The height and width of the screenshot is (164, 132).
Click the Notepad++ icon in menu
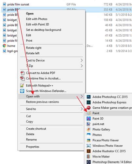click(22, 85)
